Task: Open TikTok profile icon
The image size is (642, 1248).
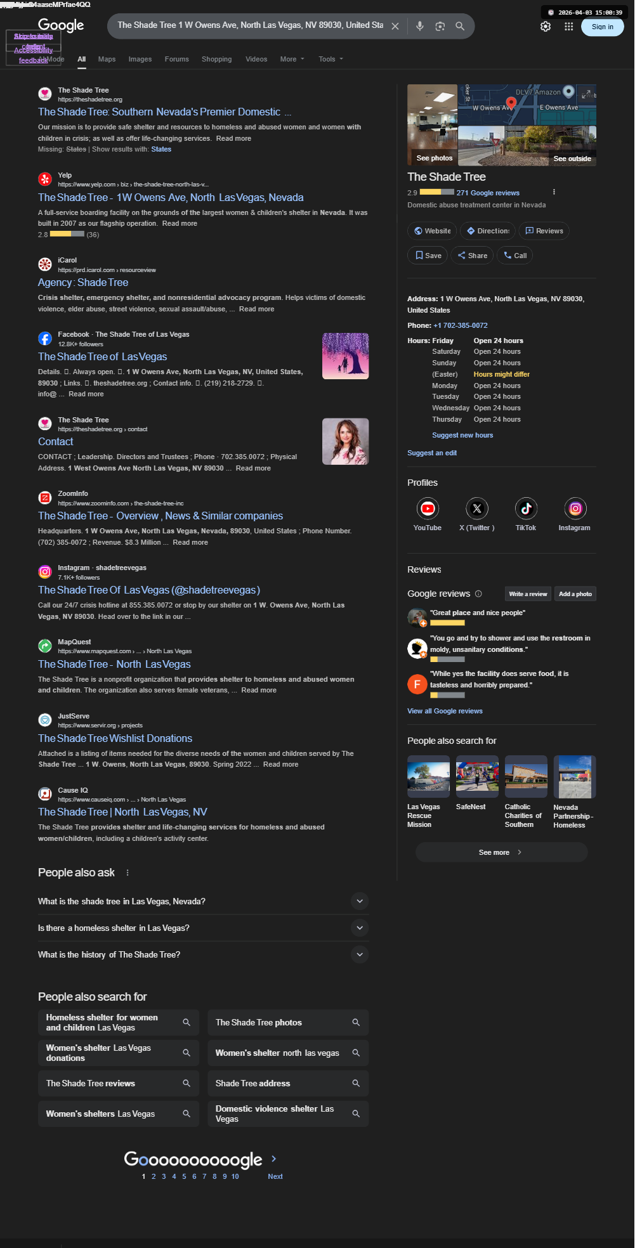Action: [526, 508]
